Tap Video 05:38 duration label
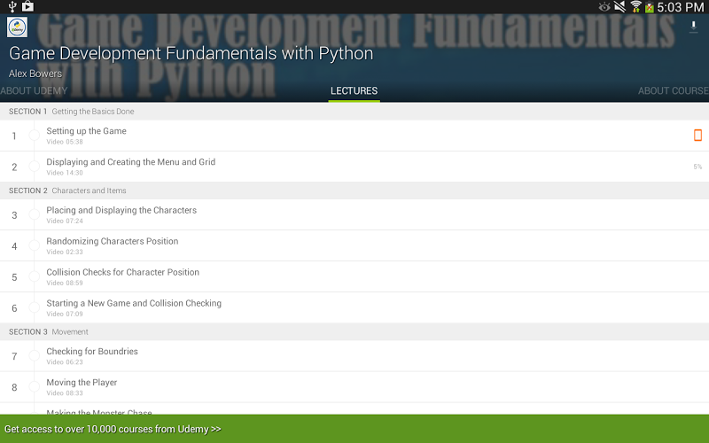Screen dimensions: 709x443 click(x=65, y=142)
